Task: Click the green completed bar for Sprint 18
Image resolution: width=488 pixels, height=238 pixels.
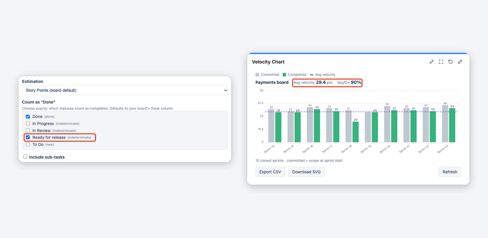Action: pyautogui.click(x=356, y=132)
